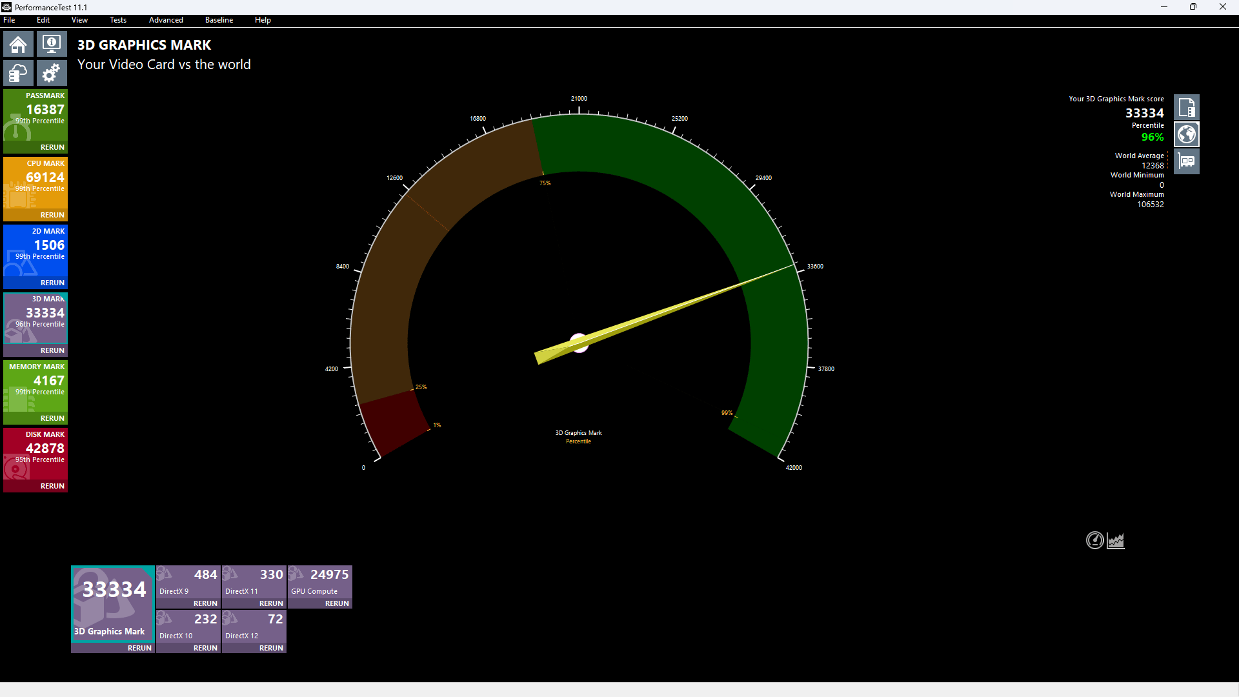Select the CPU Mark 69124 tile
The image size is (1239, 697).
(35, 183)
